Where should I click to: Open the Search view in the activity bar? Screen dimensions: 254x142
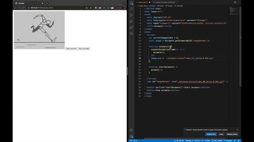tap(131, 9)
